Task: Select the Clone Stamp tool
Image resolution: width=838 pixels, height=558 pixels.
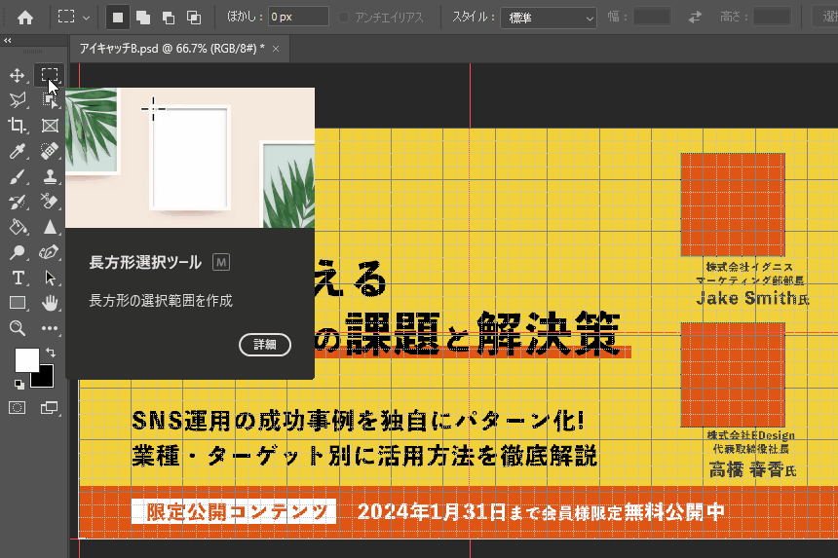Action: (49, 176)
